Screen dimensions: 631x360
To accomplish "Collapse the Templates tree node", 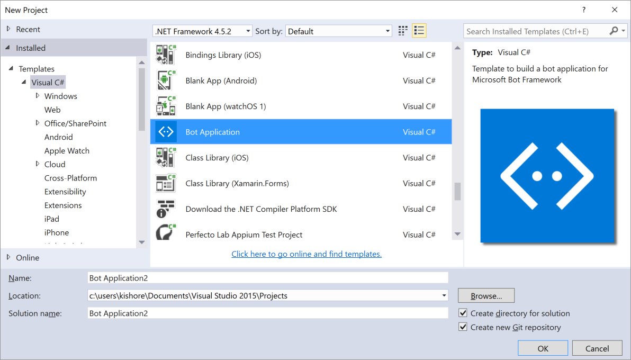I will (11, 68).
